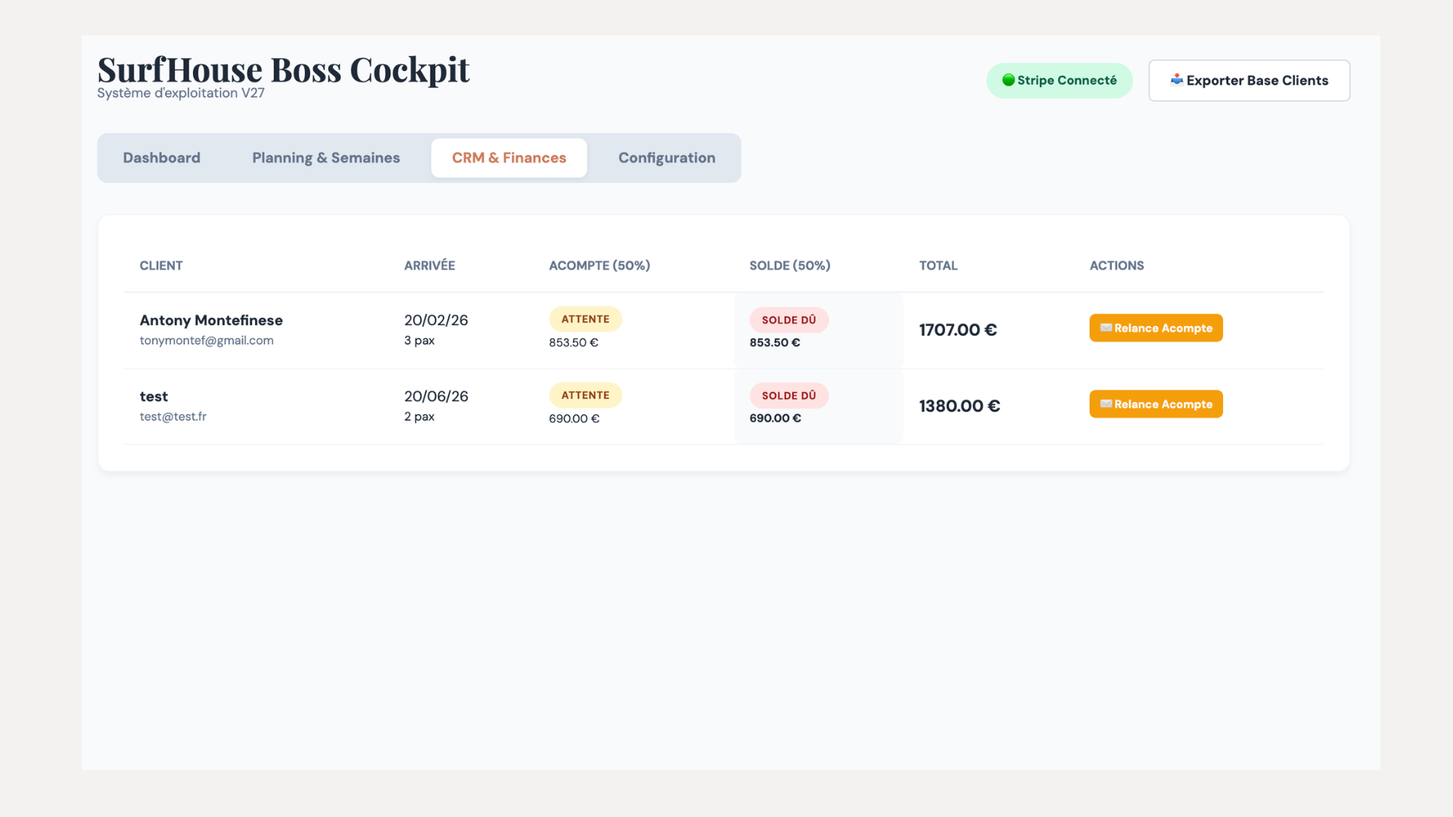Click the Exporter Base Clients button

1249,80
